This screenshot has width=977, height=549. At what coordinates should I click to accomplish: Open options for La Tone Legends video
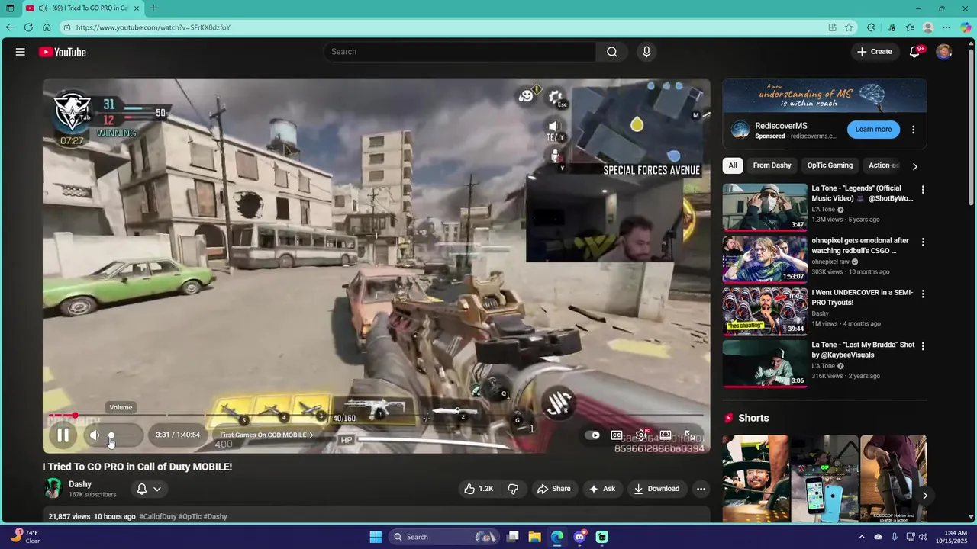click(923, 190)
